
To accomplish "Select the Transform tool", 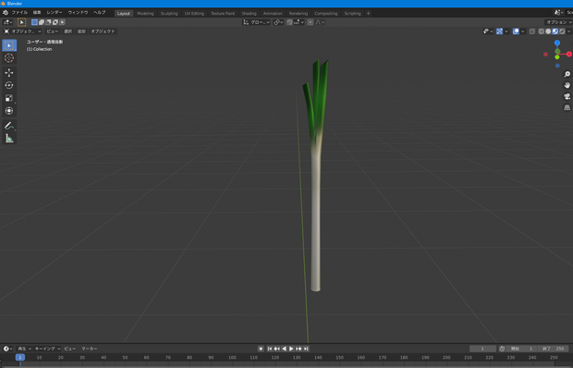I will (9, 111).
